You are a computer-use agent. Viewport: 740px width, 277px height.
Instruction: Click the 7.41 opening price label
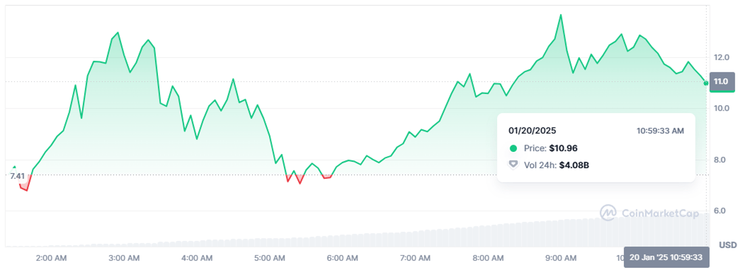[x=17, y=176]
